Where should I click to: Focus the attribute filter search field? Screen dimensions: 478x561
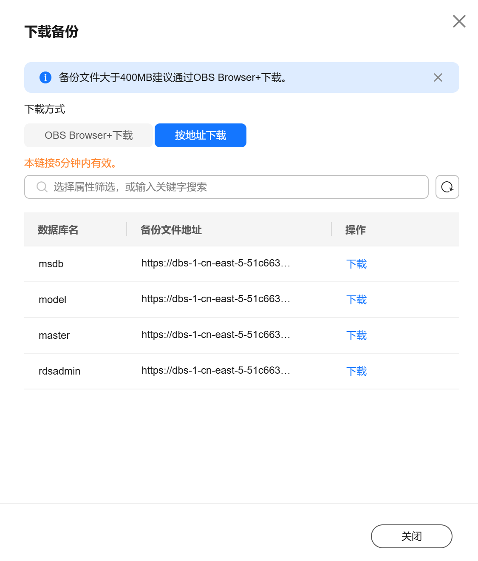pyautogui.click(x=226, y=187)
